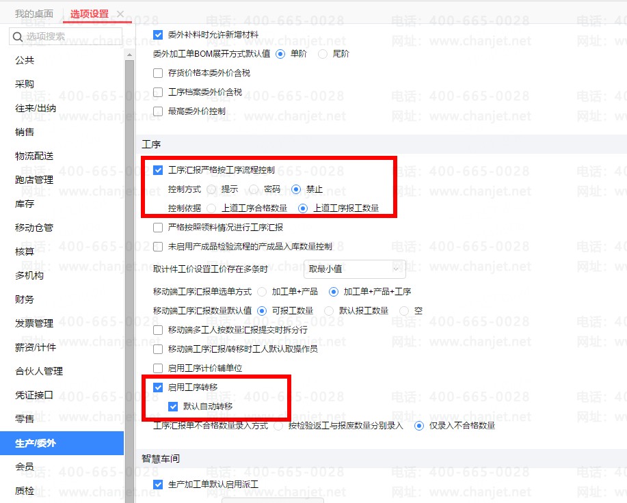The width and height of the screenshot is (627, 503).
Task: Select 提示 control method
Action: point(211,189)
